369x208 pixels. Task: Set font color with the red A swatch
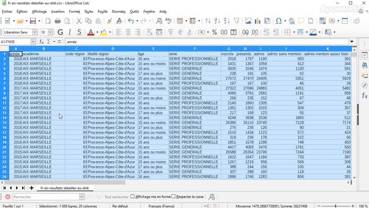click(91, 32)
